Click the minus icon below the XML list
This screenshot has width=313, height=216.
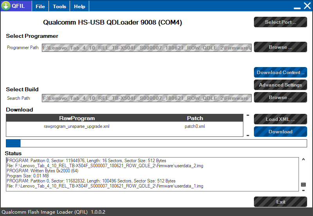pos(248,135)
